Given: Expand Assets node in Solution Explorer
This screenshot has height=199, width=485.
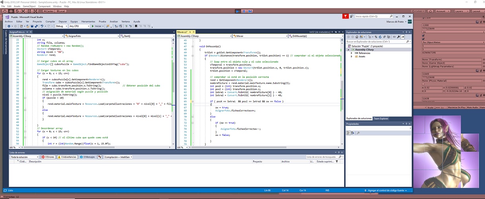Looking at the screenshot, I should pyautogui.click(x=351, y=56).
